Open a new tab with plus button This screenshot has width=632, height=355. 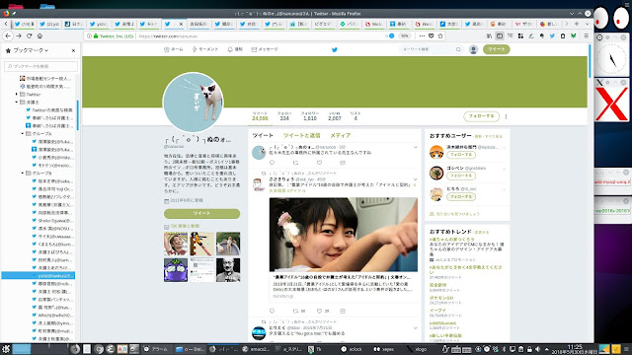tap(577, 24)
